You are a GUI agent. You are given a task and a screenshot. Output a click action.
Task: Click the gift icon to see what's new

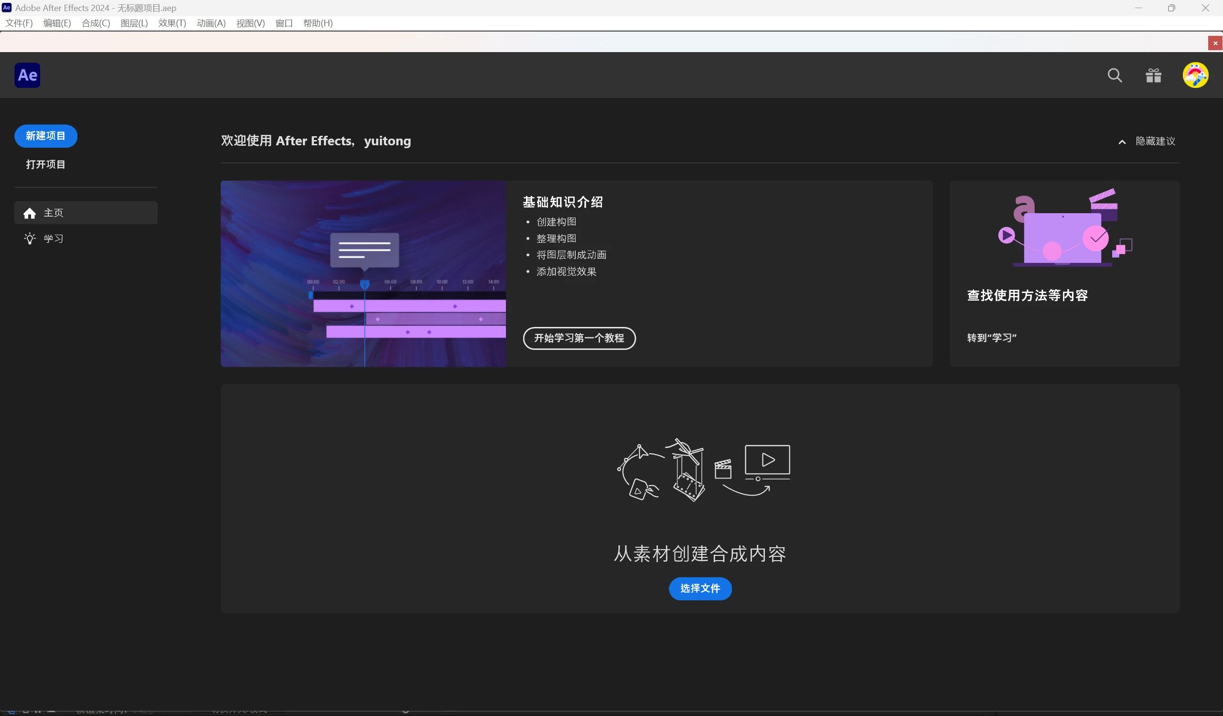pyautogui.click(x=1154, y=75)
